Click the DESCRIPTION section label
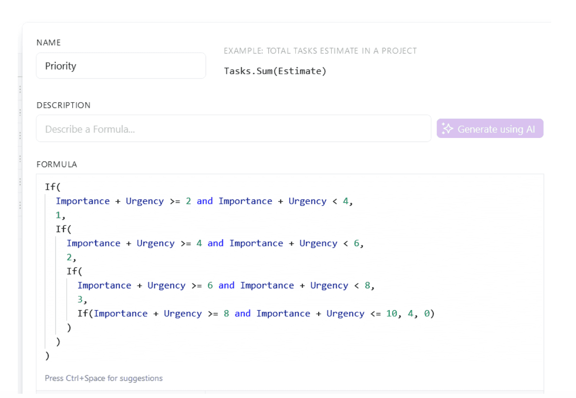This screenshot has width=576, height=398. (x=63, y=105)
